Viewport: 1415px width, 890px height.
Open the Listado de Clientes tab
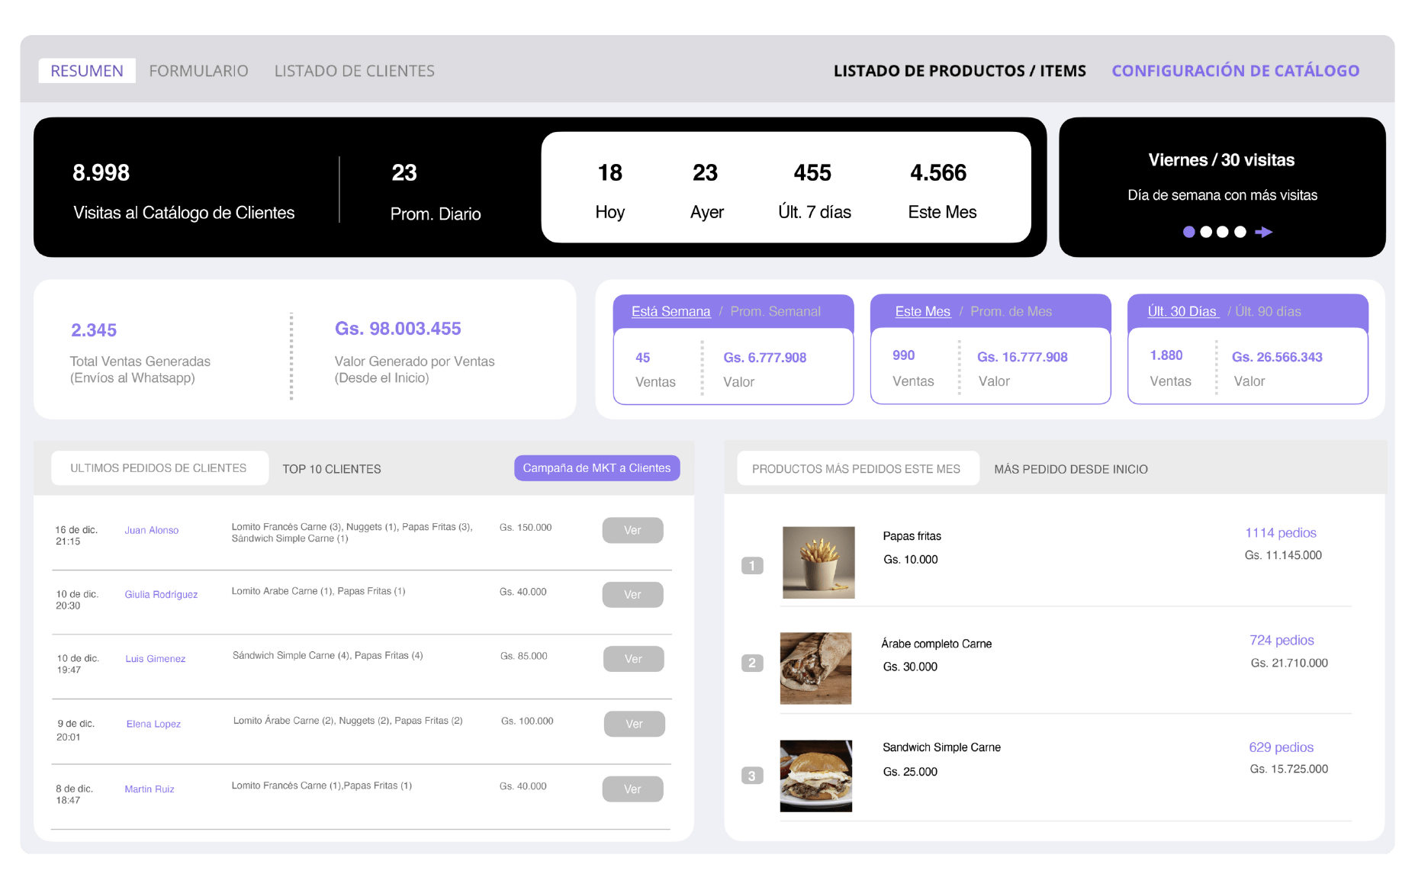click(354, 71)
